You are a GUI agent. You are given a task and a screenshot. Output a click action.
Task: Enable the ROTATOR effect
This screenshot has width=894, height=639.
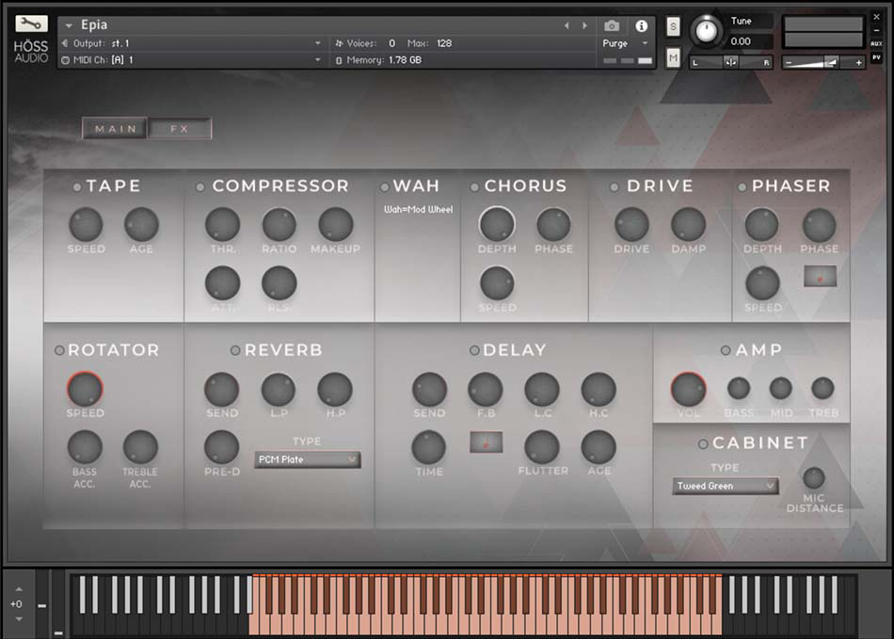click(x=60, y=350)
